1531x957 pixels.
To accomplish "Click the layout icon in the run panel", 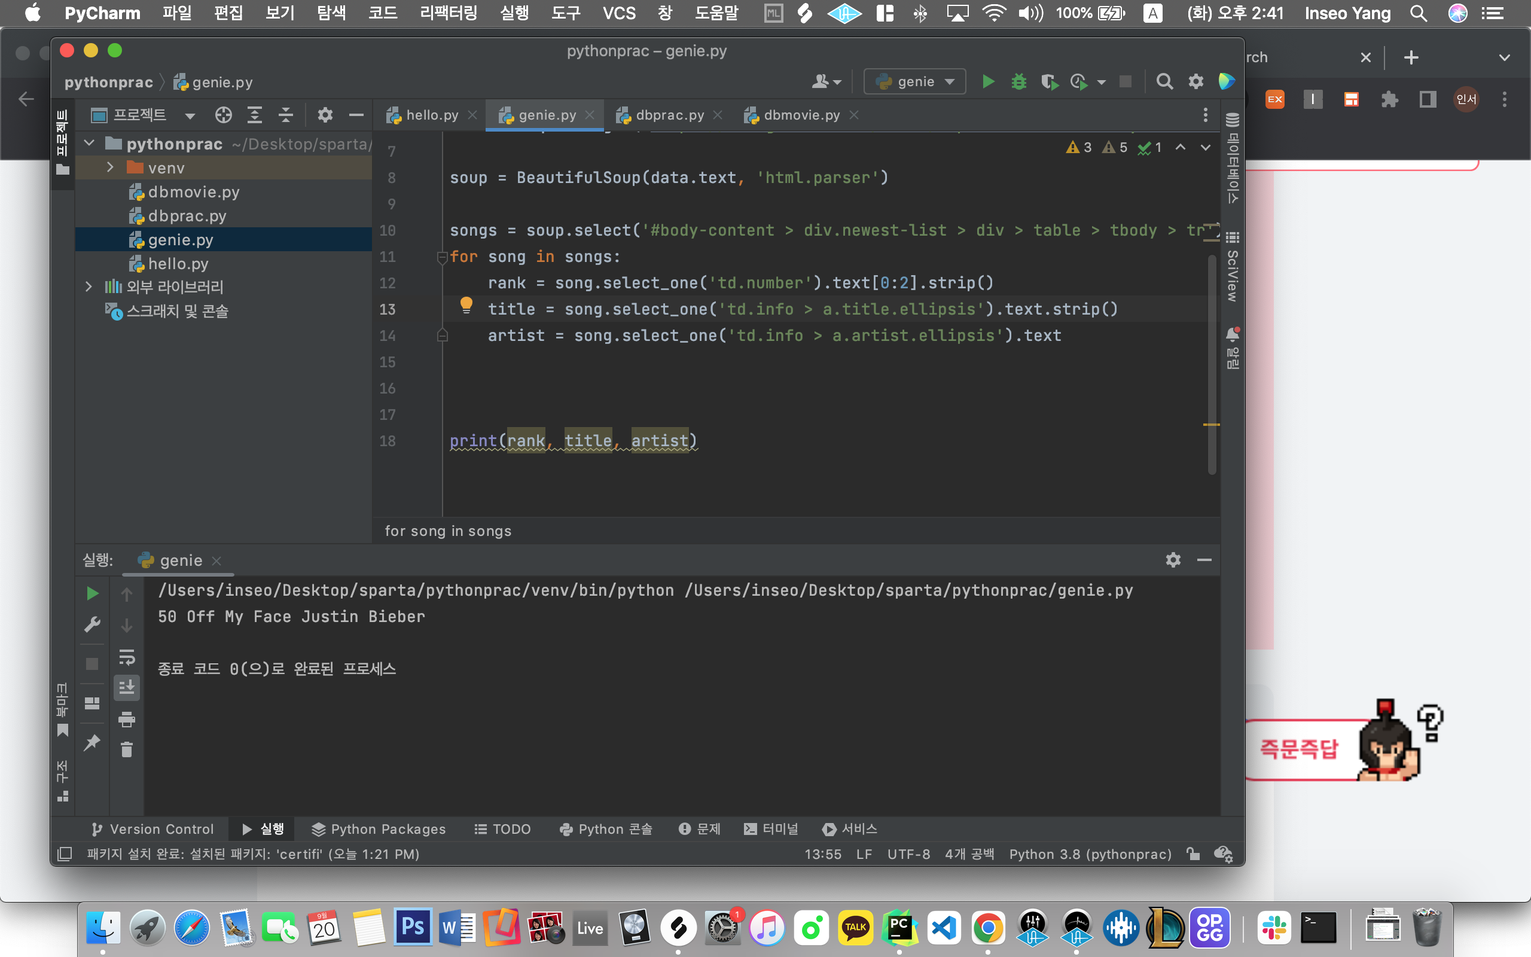I will 92,703.
